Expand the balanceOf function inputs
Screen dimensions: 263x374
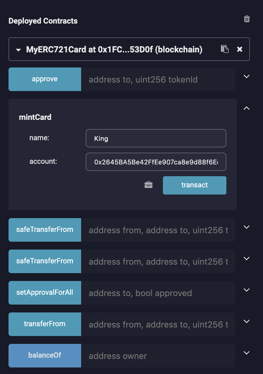[247, 353]
